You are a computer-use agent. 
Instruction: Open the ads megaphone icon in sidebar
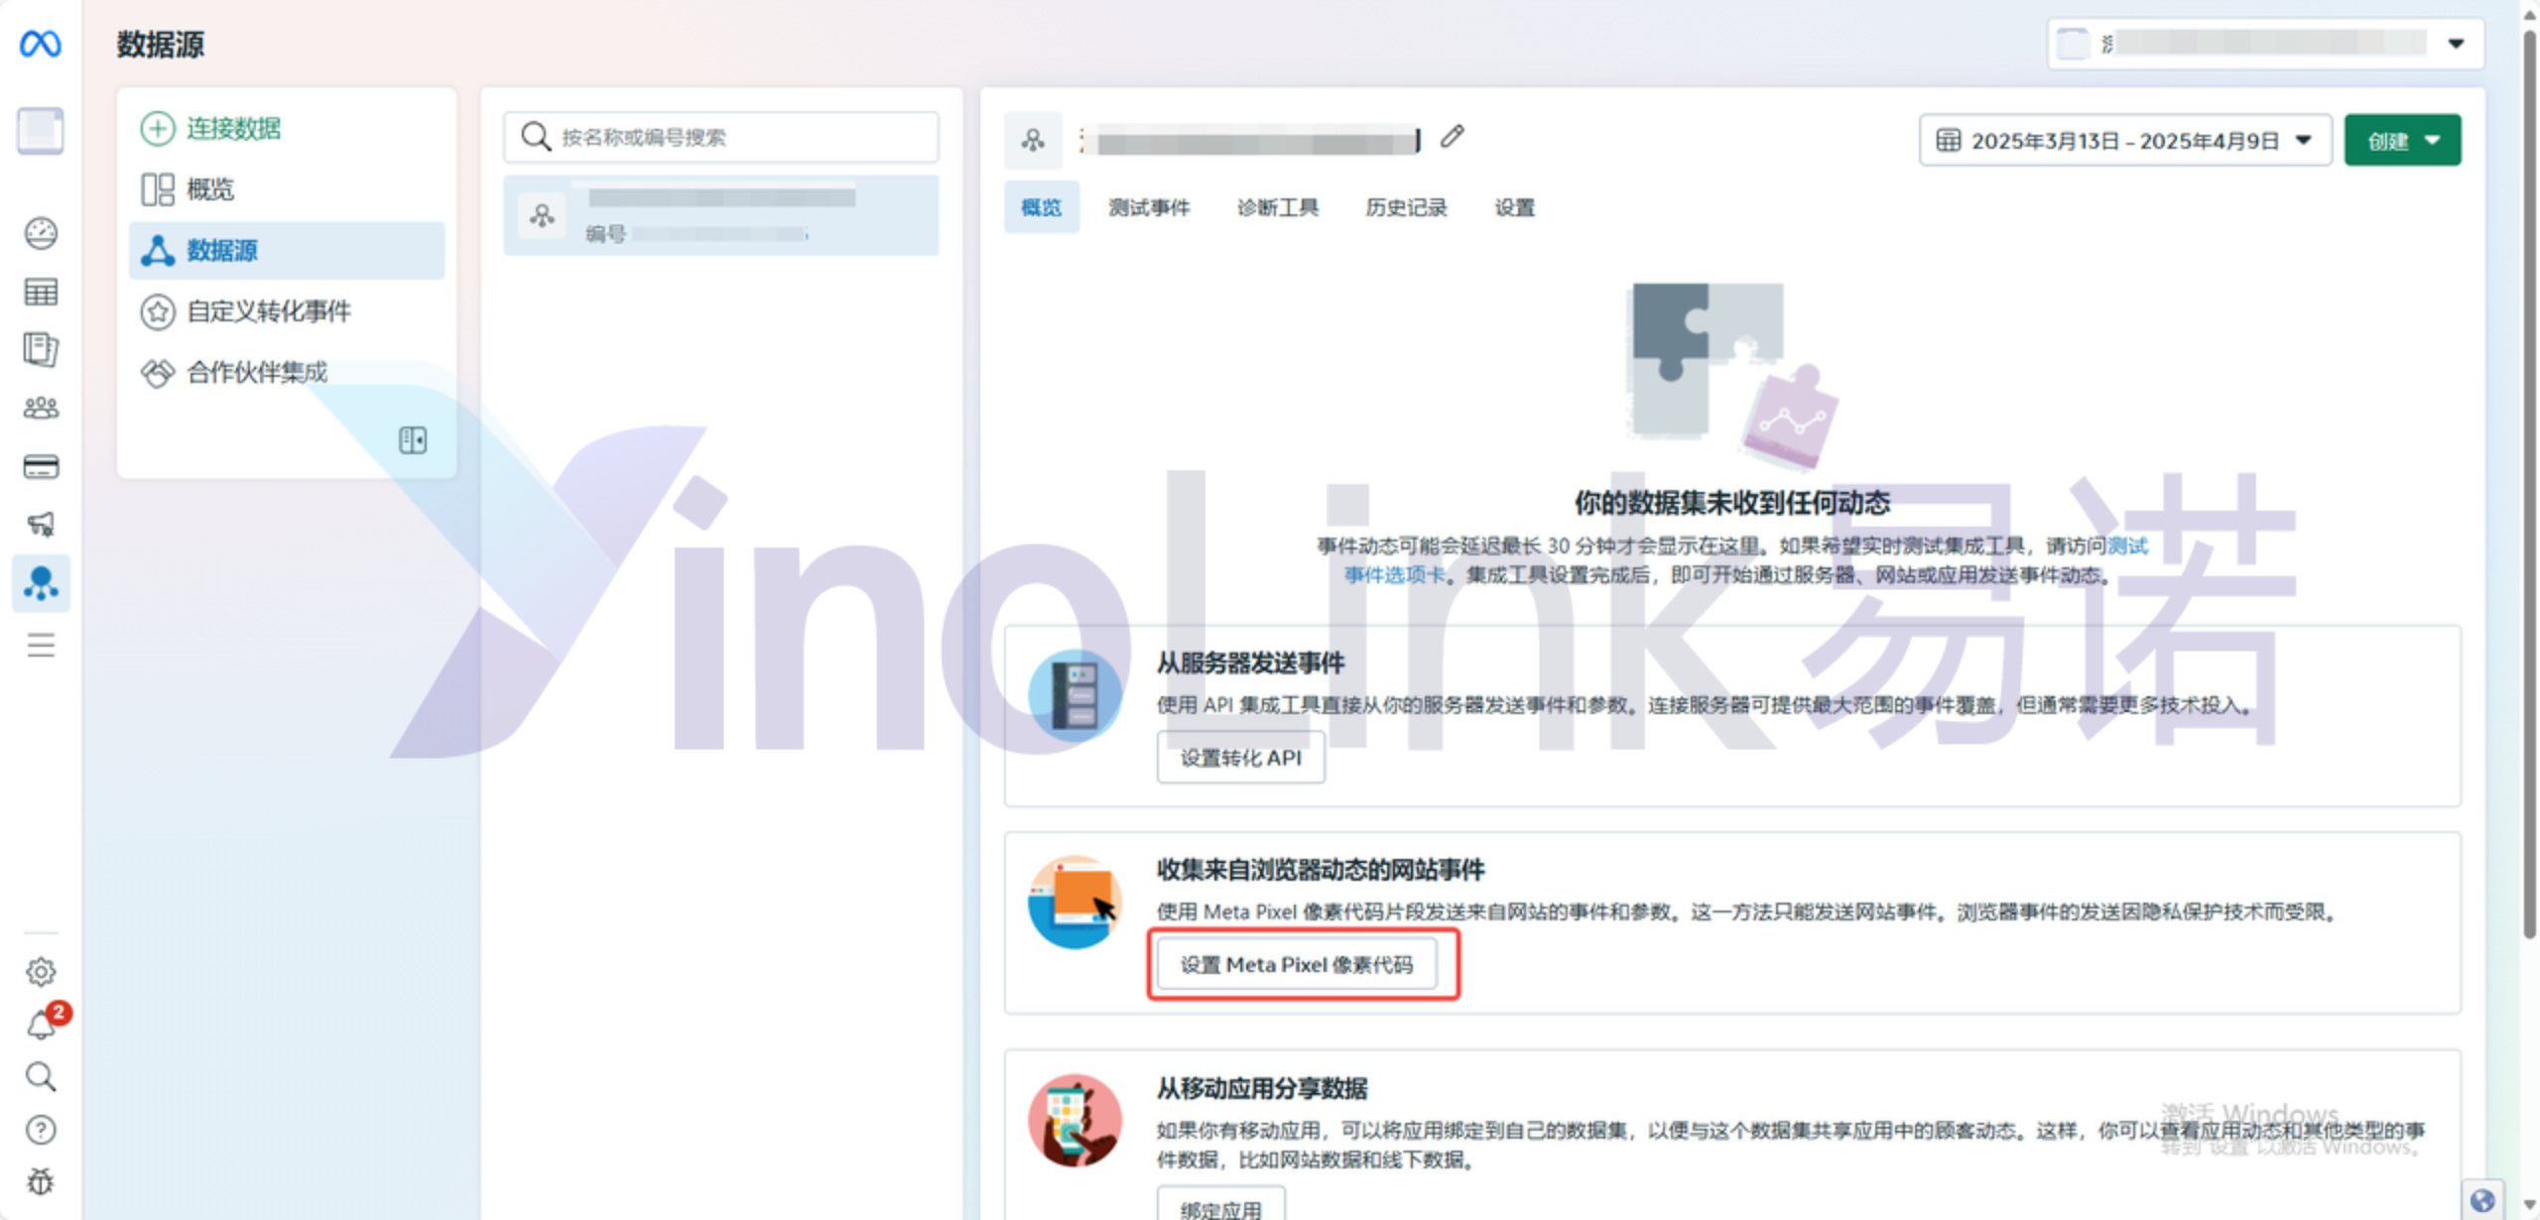point(41,524)
